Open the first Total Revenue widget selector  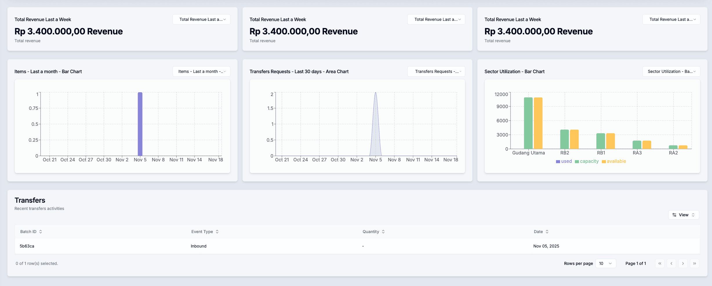(x=201, y=19)
